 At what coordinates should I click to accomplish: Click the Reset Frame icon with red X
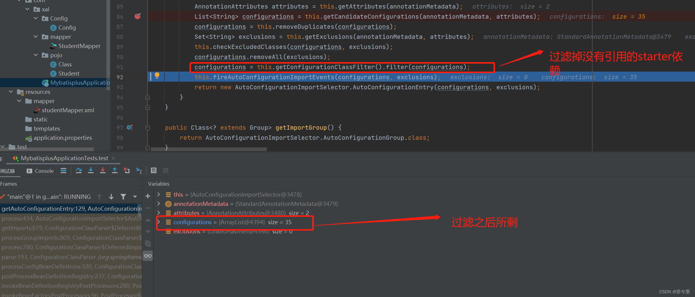(x=127, y=170)
